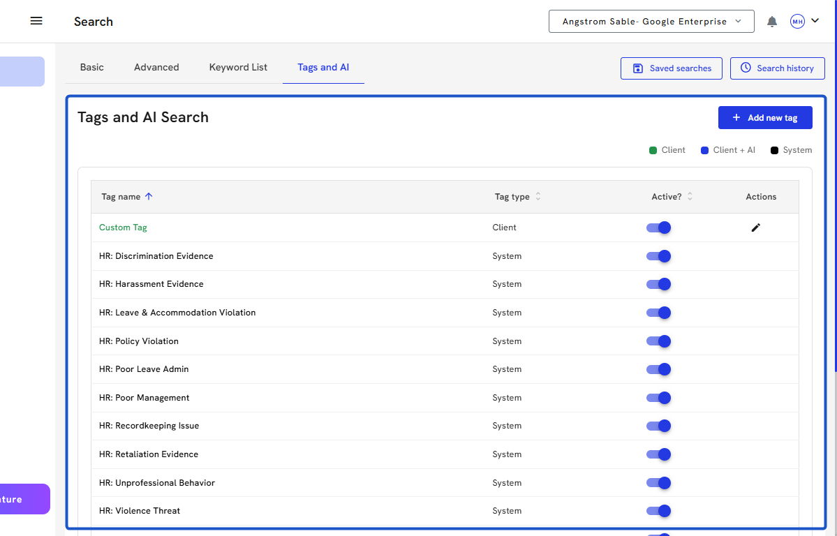Click the notifications bell icon
Image resolution: width=837 pixels, height=536 pixels.
[x=772, y=22]
